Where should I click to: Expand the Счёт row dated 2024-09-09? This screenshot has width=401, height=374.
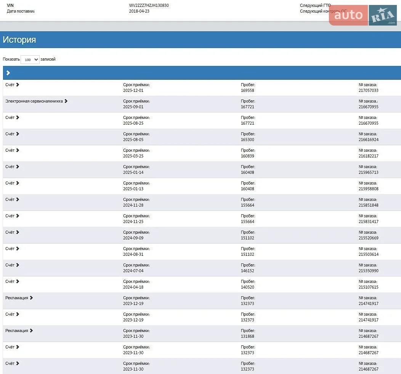point(12,232)
